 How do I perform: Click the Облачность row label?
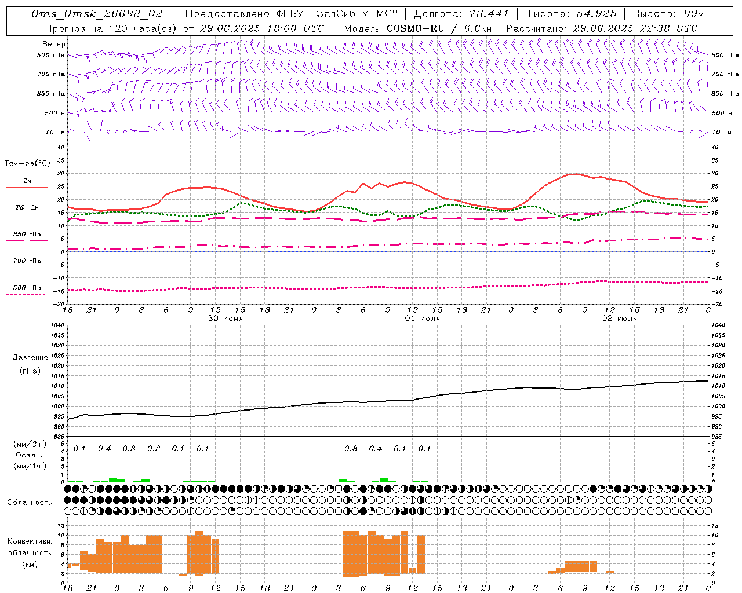30,502
